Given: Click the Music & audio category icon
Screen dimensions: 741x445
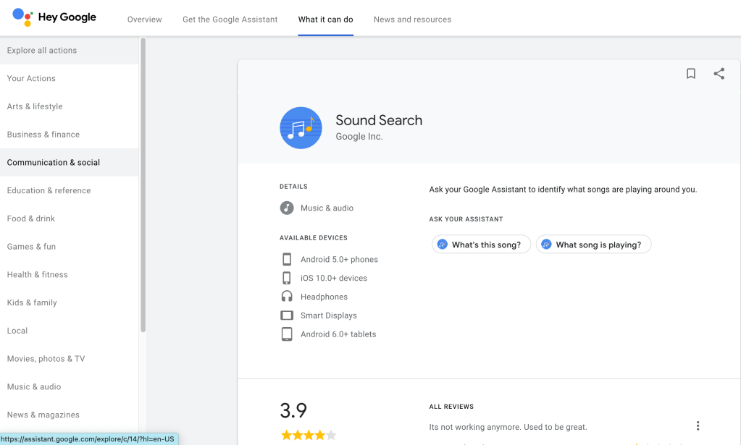Looking at the screenshot, I should point(287,208).
